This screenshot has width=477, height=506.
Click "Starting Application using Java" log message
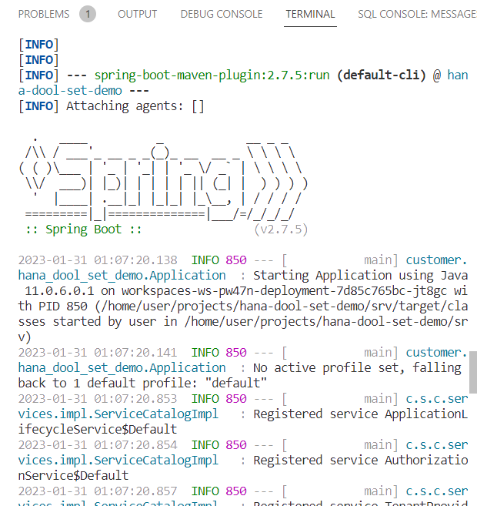click(360, 276)
